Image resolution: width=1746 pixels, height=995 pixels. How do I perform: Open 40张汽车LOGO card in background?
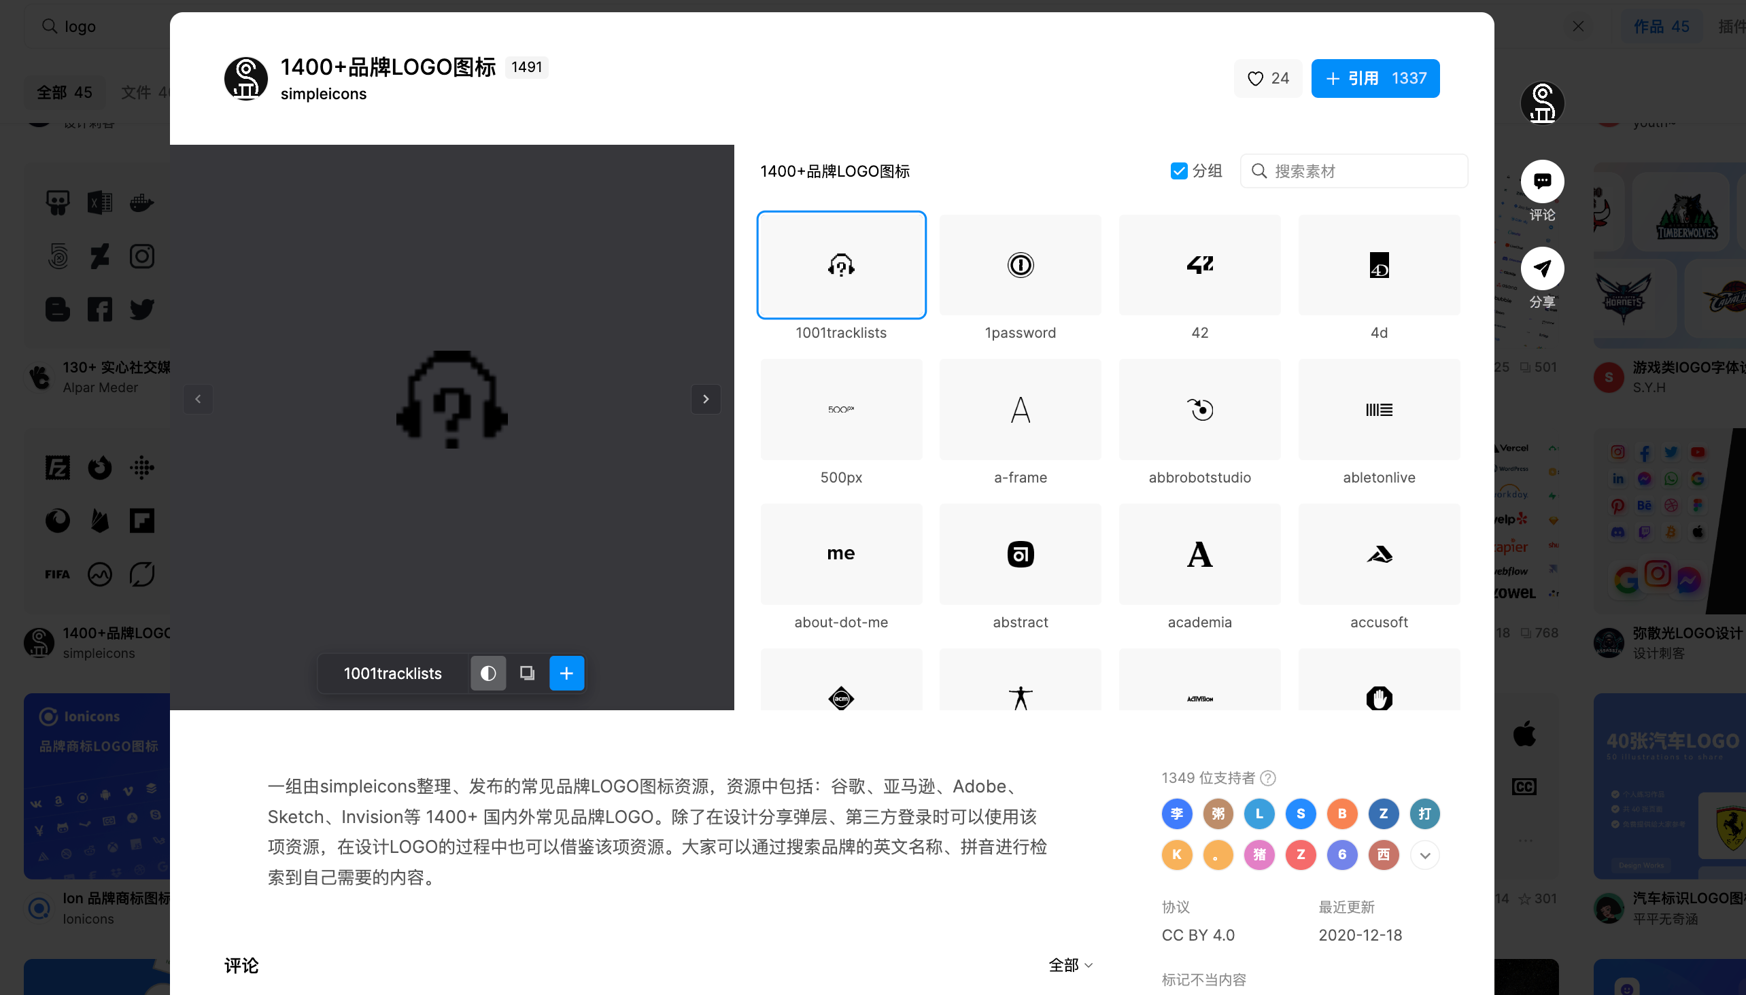tap(1669, 786)
